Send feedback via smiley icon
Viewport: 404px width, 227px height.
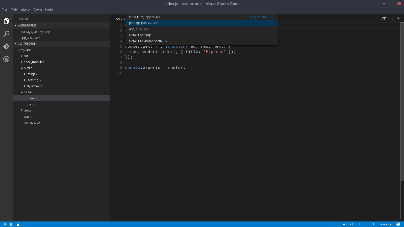398,224
